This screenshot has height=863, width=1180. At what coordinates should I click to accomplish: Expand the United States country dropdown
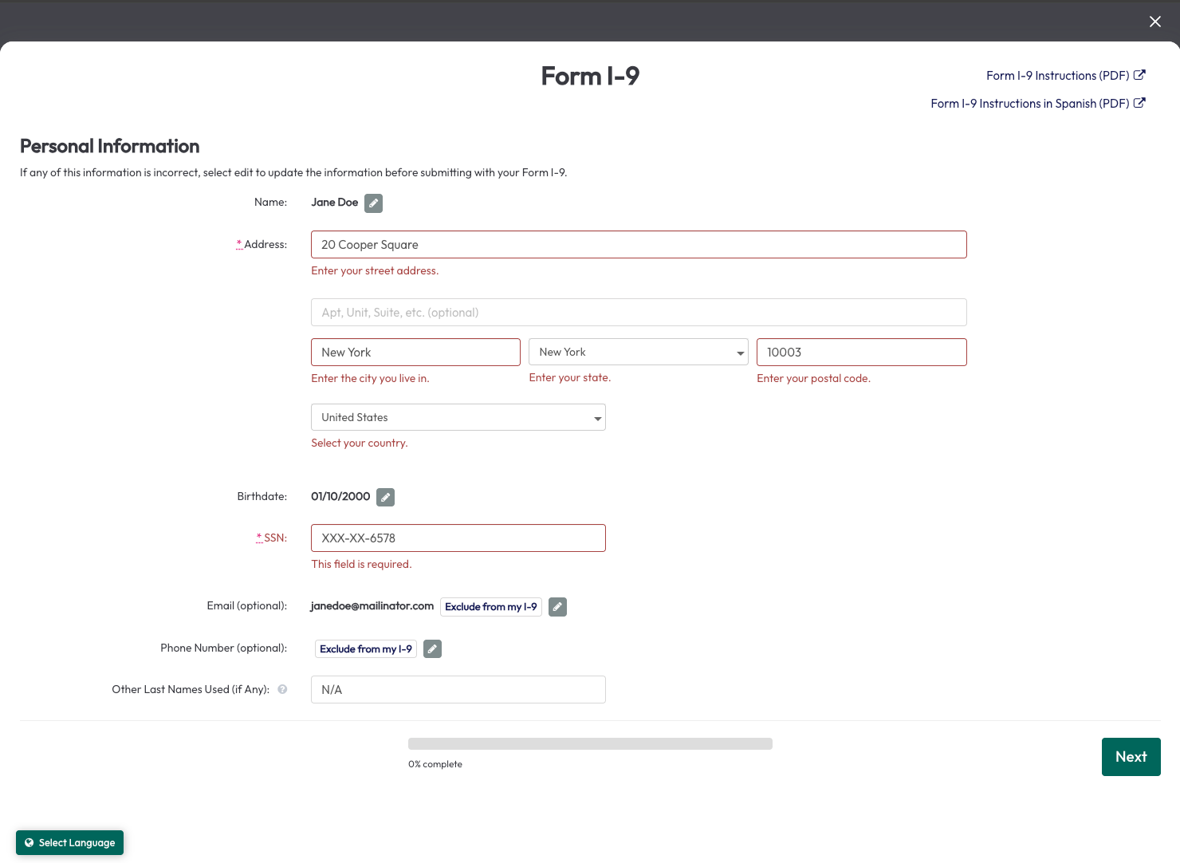click(x=458, y=418)
